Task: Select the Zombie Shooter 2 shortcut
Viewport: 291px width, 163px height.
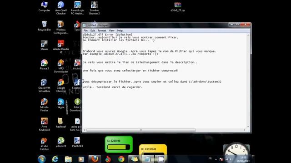Action: (94, 8)
